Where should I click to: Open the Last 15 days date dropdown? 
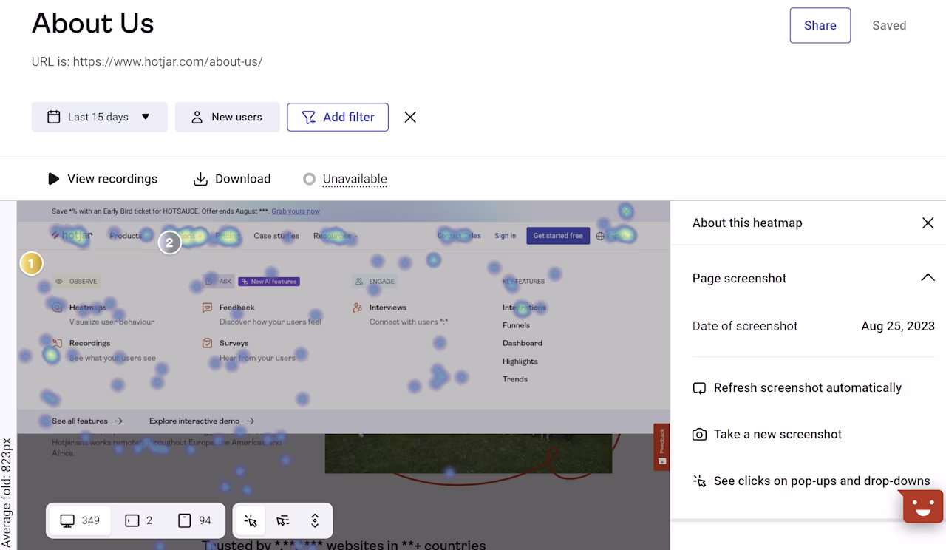click(99, 117)
